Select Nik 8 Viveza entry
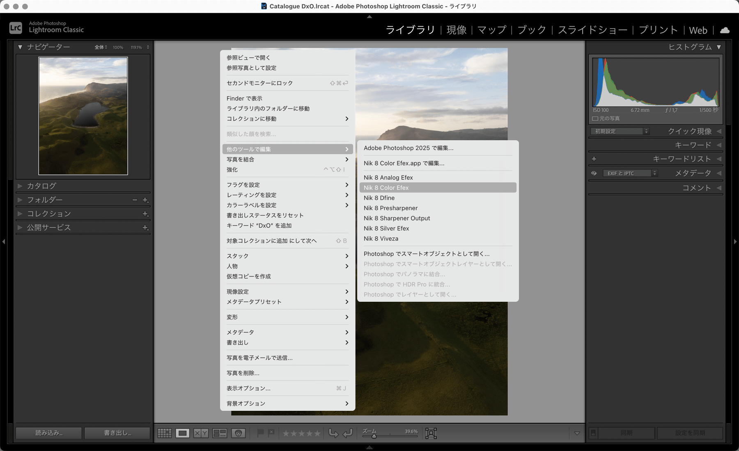The width and height of the screenshot is (739, 451). coord(438,239)
